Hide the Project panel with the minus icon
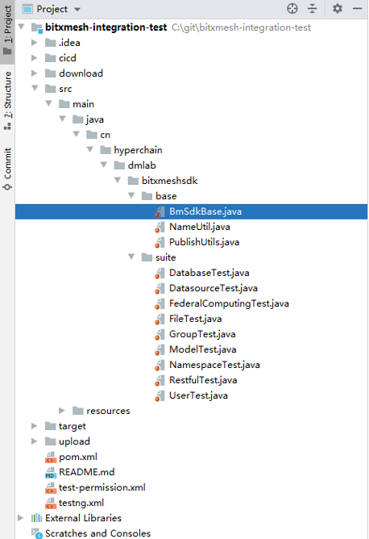 coord(358,9)
